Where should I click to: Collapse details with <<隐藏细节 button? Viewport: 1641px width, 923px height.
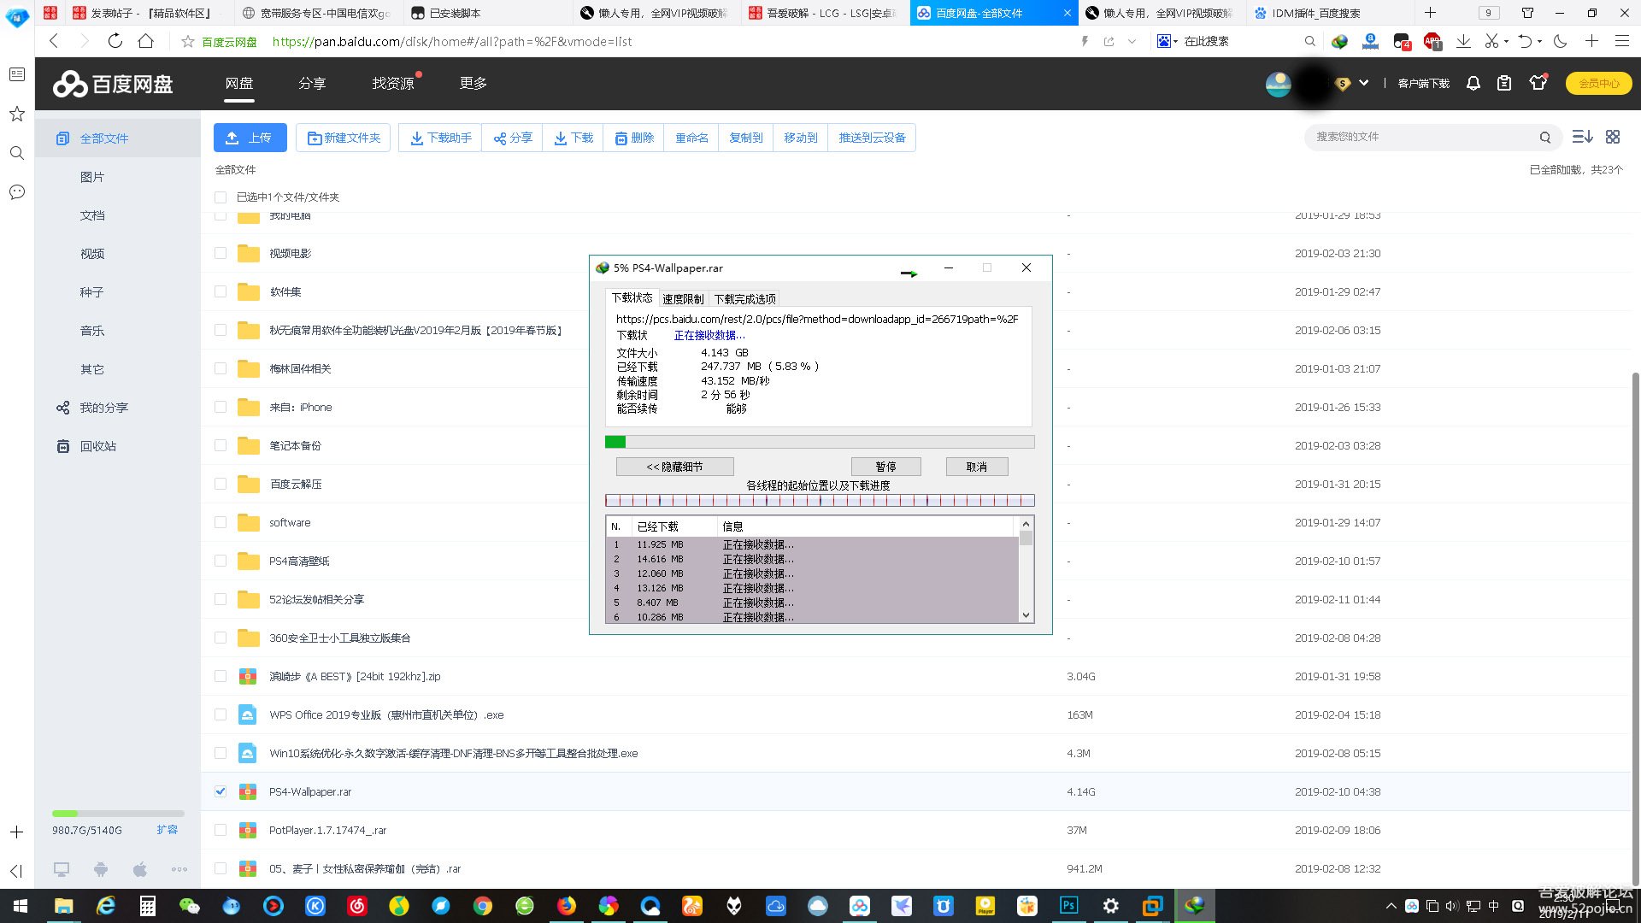(x=674, y=467)
